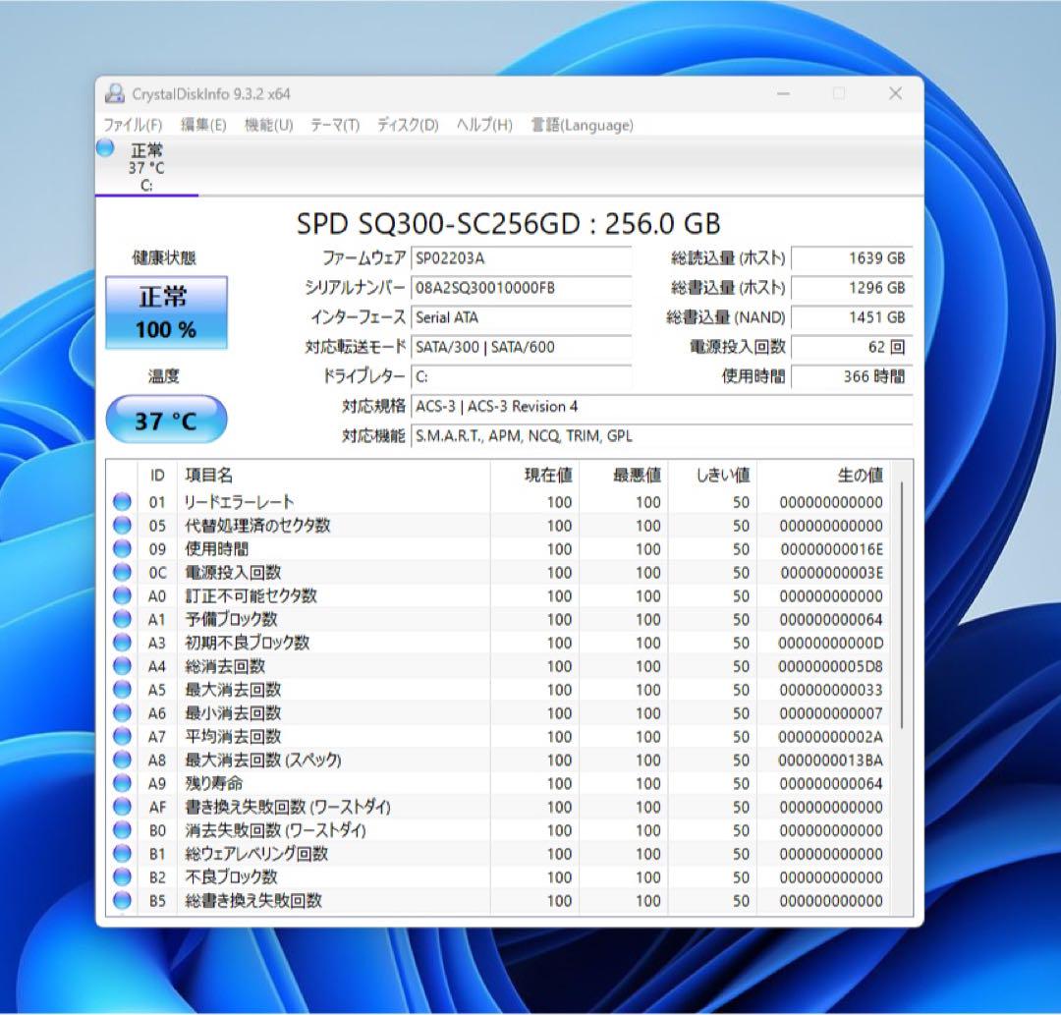Select the C: drive tab with 37 °C
Image resolution: width=1061 pixels, height=1015 pixels.
[x=146, y=167]
